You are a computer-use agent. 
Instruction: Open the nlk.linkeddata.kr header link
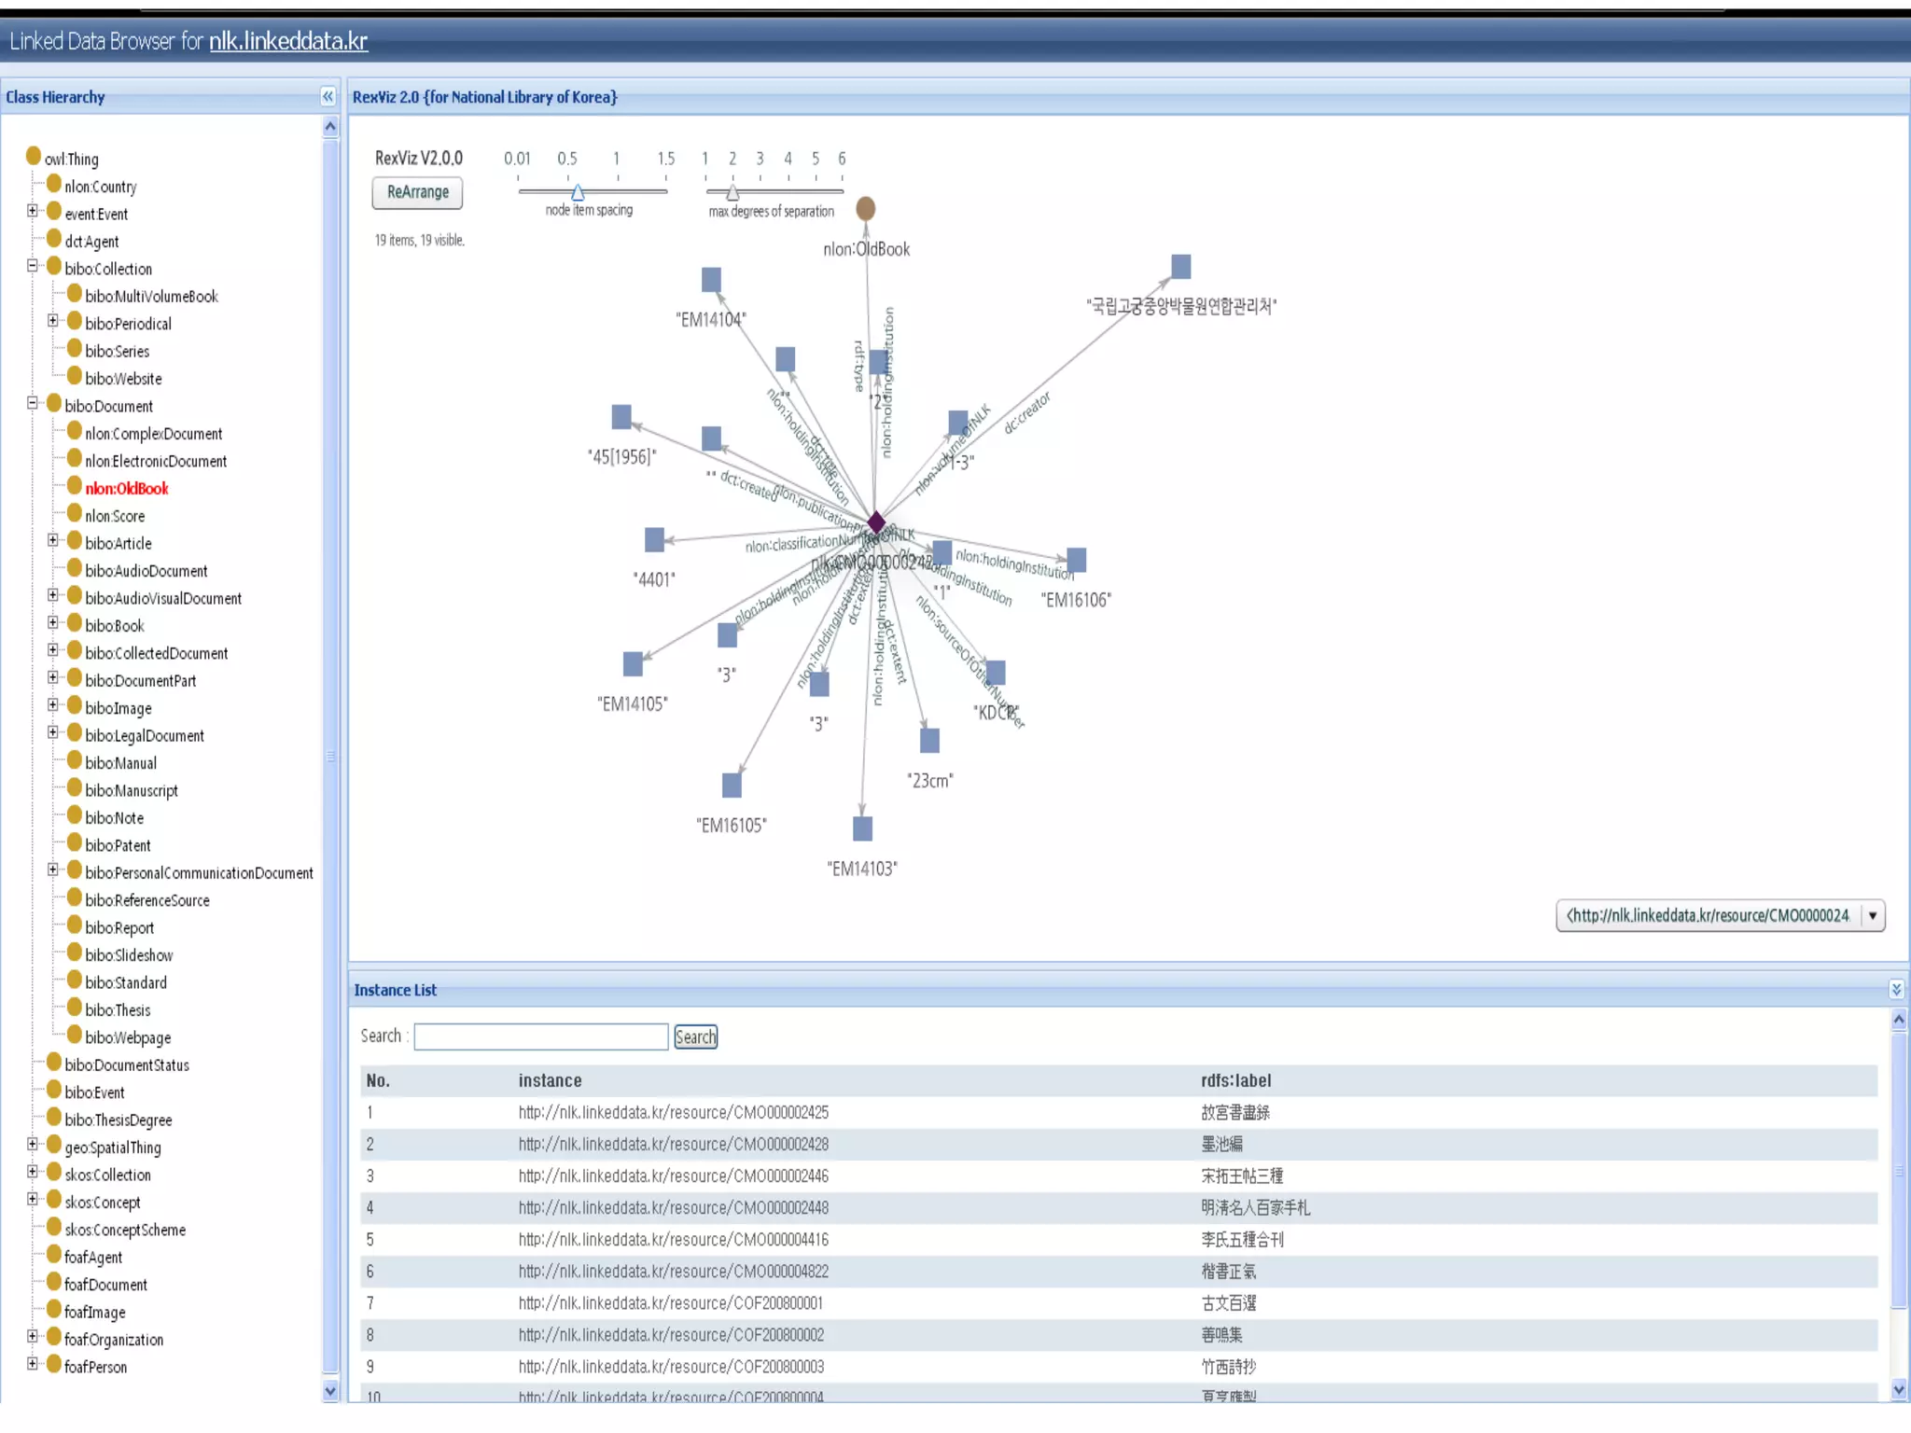pyautogui.click(x=287, y=41)
